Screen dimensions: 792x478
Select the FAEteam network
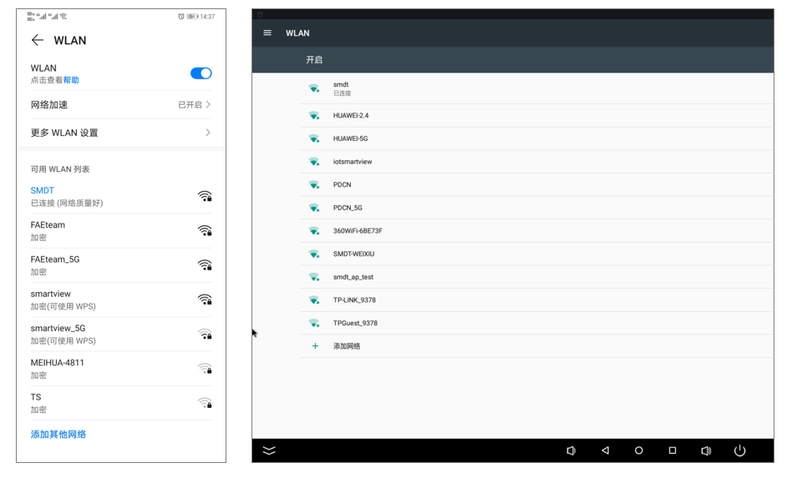point(120,231)
